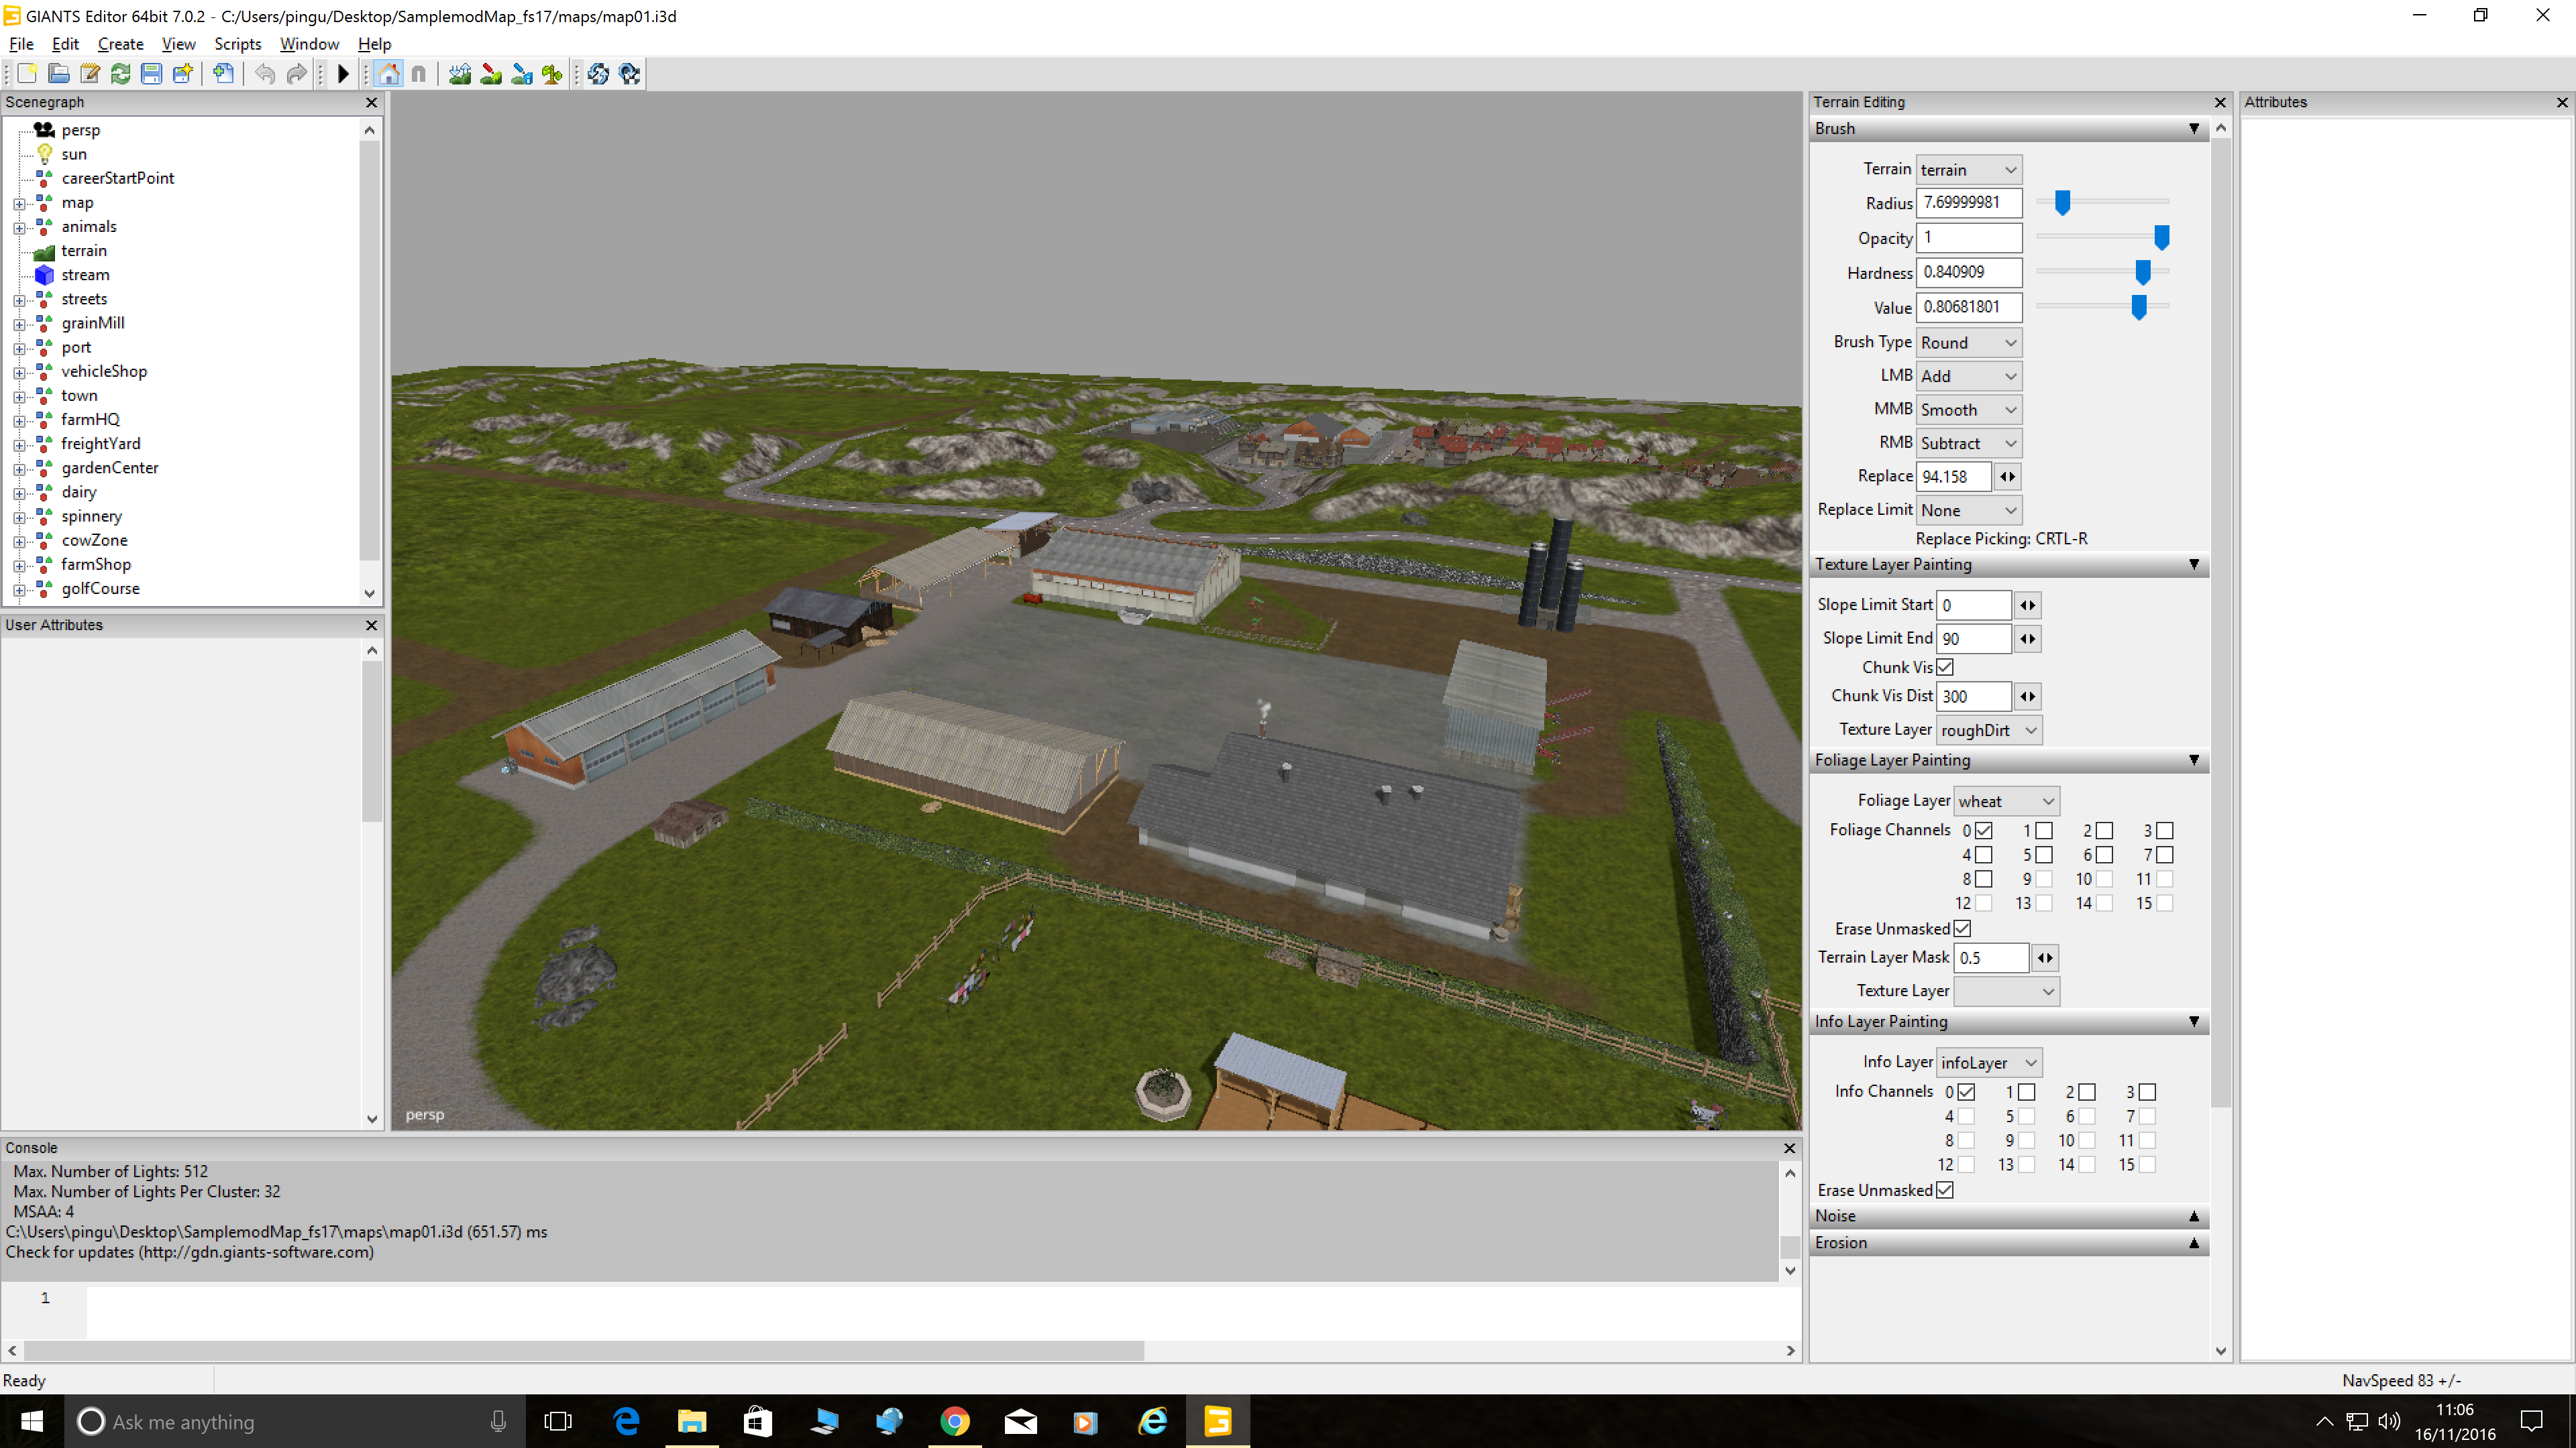
Task: Select the terrain node in Scenegraph
Action: click(84, 251)
